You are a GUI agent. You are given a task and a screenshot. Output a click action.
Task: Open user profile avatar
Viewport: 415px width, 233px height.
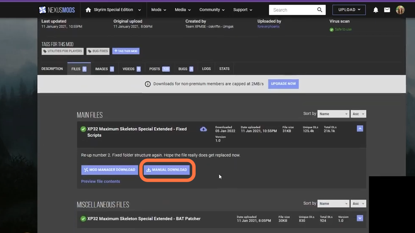[400, 10]
